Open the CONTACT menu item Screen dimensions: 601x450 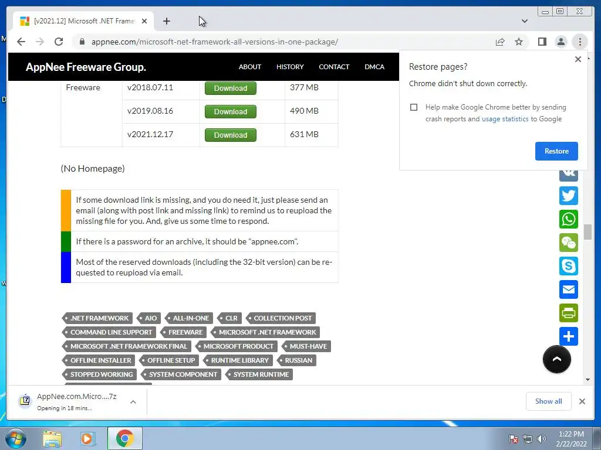(334, 67)
